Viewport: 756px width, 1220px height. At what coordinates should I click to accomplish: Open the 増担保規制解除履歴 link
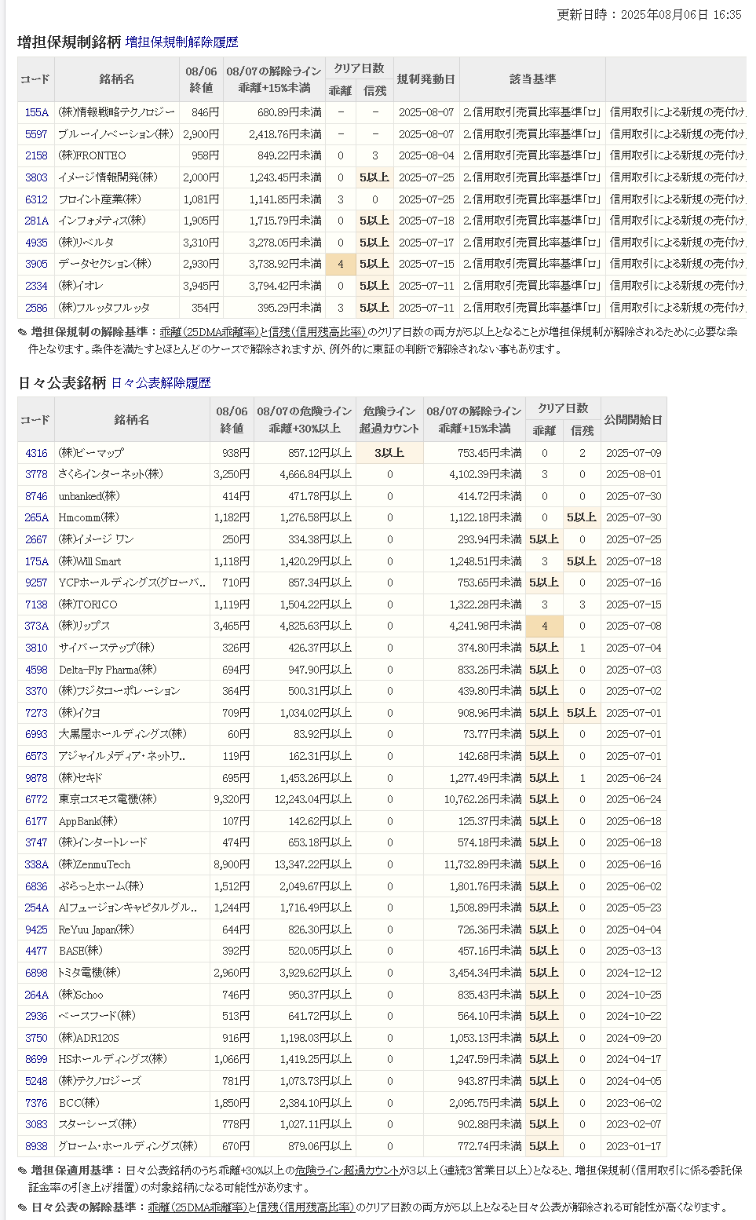[181, 42]
